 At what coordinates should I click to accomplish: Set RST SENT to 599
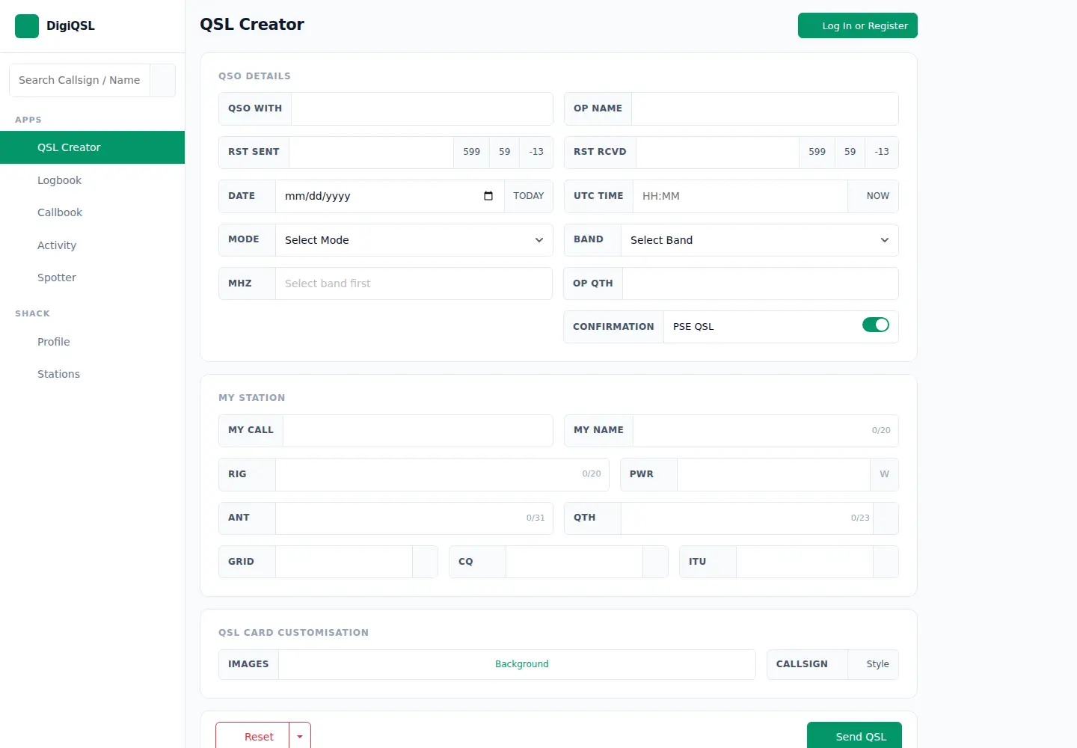pos(472,152)
